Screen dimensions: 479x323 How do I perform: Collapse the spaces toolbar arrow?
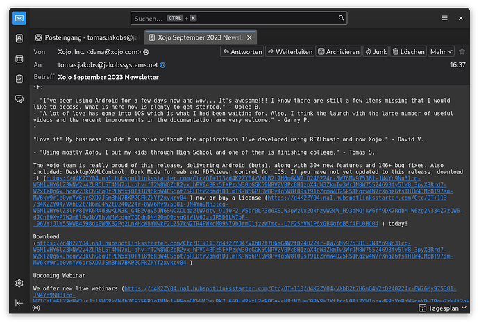[19, 303]
